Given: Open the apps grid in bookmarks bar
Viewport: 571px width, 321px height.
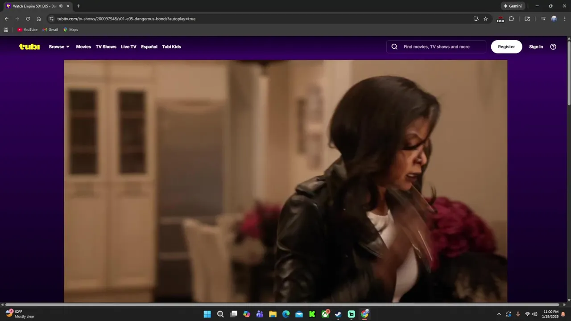Looking at the screenshot, I should (6, 30).
